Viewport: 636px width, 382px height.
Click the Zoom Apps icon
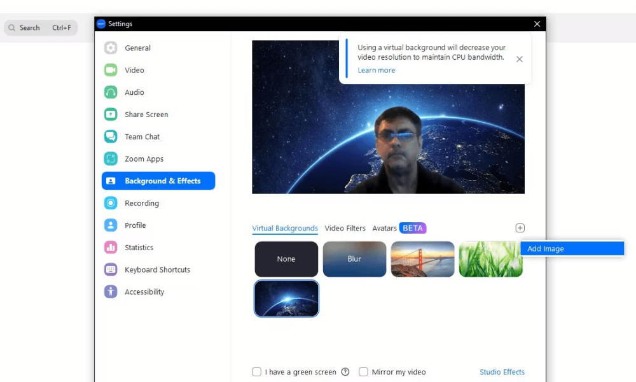(110, 159)
